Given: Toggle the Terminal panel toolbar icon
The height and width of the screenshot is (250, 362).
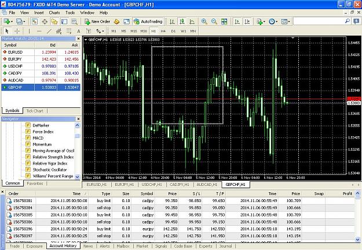Looking at the screenshot, I should 64,21.
